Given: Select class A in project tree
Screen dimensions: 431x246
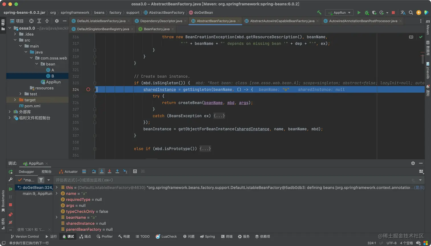Looking at the screenshot, I should [50, 70].
